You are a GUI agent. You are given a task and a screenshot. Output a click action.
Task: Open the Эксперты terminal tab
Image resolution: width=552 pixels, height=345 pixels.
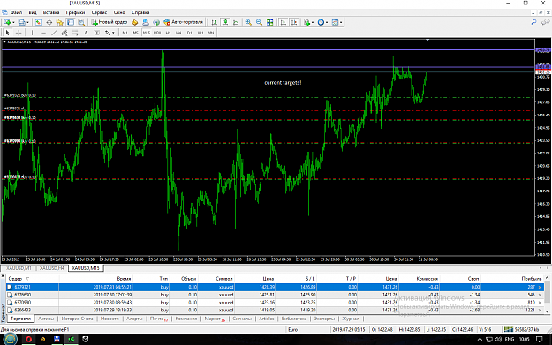coord(324,319)
